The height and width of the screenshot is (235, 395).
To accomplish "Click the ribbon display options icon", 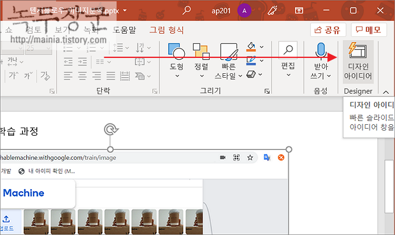I will tap(299, 11).
